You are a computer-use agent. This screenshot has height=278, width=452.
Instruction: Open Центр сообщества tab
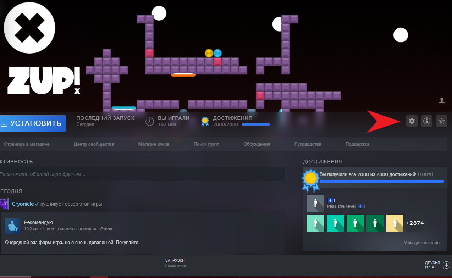pyautogui.click(x=94, y=144)
